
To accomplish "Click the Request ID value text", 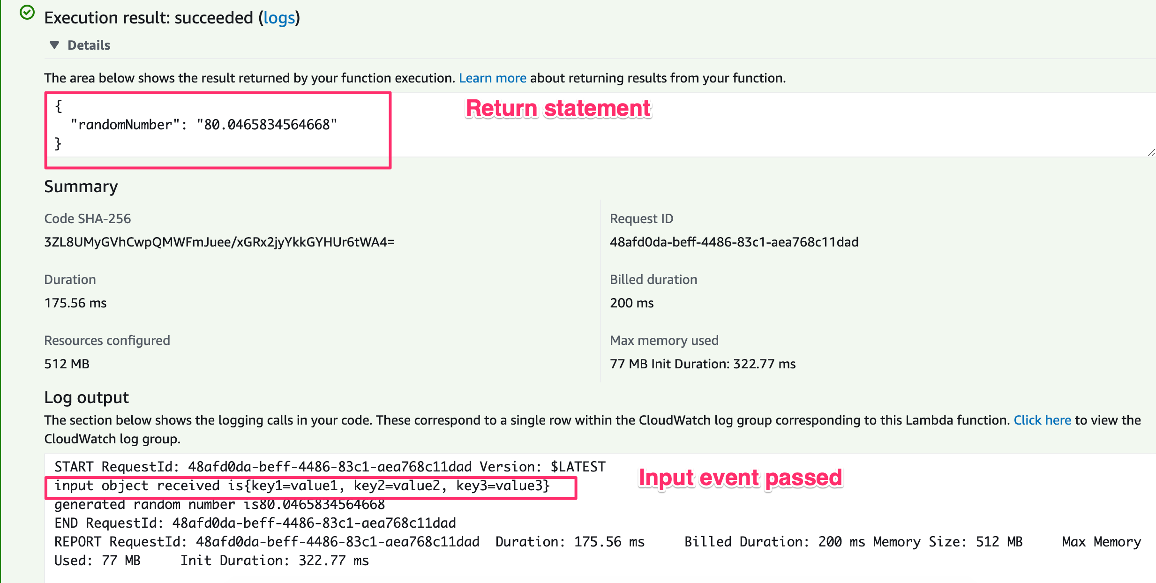I will tap(734, 242).
